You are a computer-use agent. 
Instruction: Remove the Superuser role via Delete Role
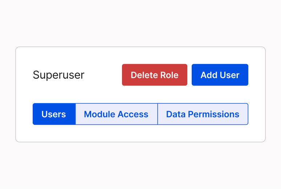tap(155, 75)
